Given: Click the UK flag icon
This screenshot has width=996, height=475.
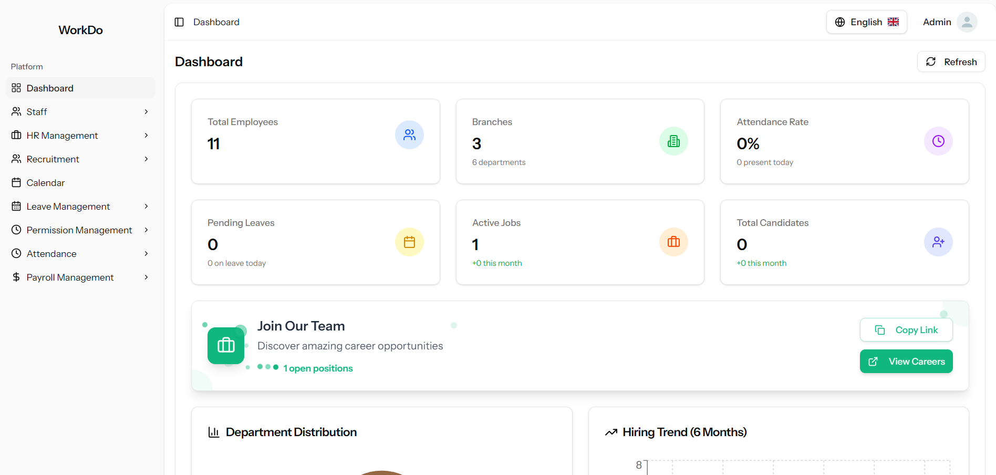Looking at the screenshot, I should point(893,22).
